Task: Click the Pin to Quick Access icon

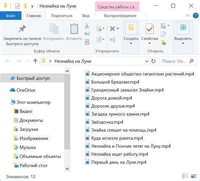Action: point(22,29)
